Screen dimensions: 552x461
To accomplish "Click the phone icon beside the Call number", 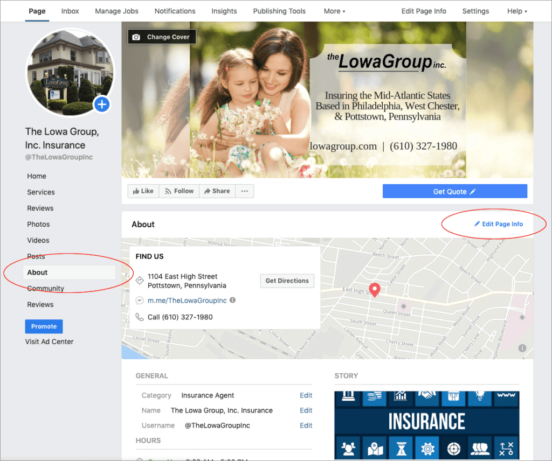I will [x=140, y=317].
